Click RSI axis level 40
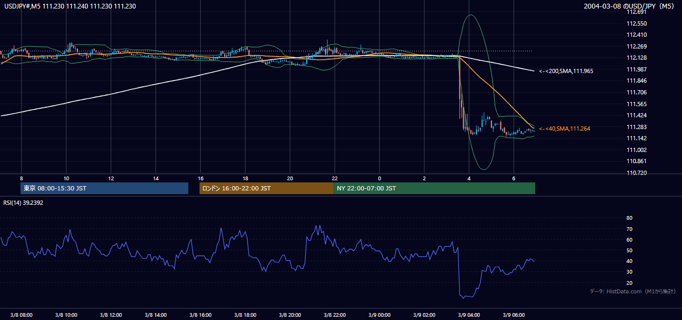682x320 pixels. pyautogui.click(x=629, y=261)
